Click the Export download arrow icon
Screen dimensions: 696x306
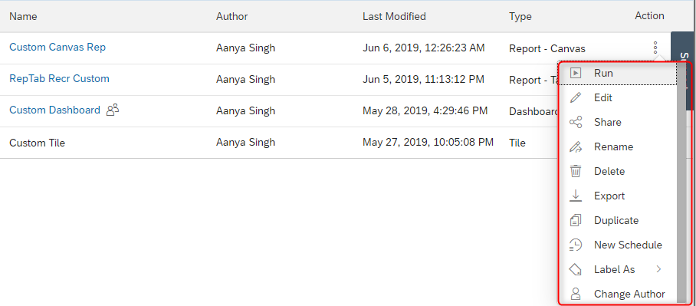point(576,196)
